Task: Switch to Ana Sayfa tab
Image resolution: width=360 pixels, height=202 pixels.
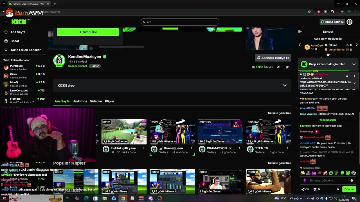Action: click(62, 101)
